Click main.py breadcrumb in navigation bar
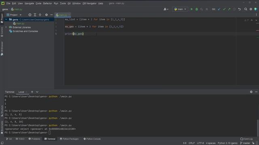 [17, 9]
